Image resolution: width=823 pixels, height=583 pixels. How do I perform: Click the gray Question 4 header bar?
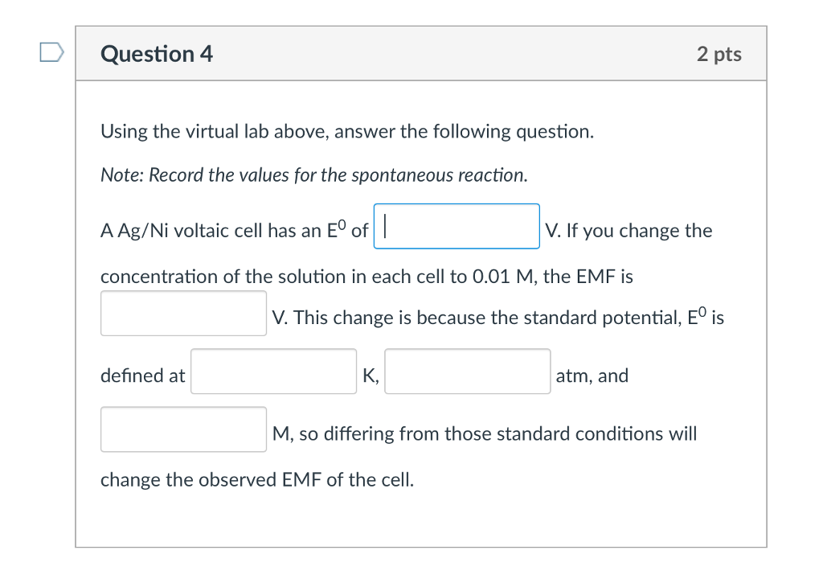coord(421,54)
